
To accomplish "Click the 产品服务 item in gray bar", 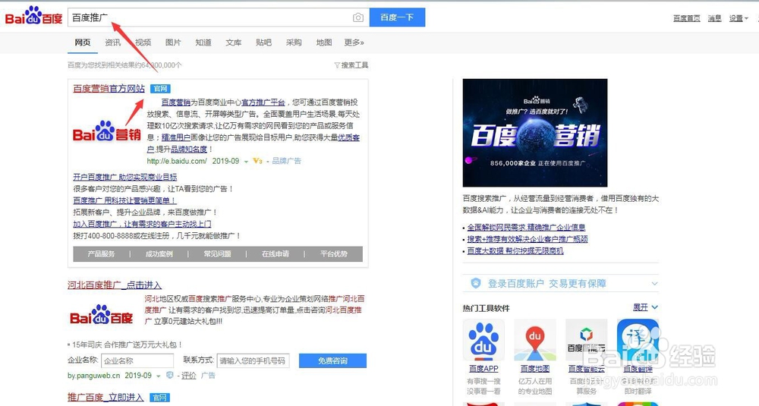I will (101, 254).
